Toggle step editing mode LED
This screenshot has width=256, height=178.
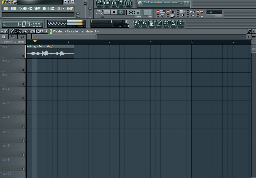pos(178,16)
